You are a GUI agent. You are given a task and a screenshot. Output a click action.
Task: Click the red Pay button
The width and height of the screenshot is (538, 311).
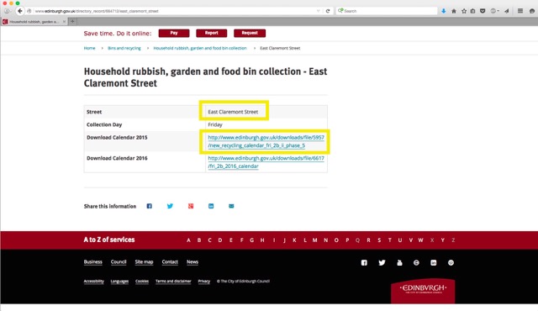click(x=174, y=33)
